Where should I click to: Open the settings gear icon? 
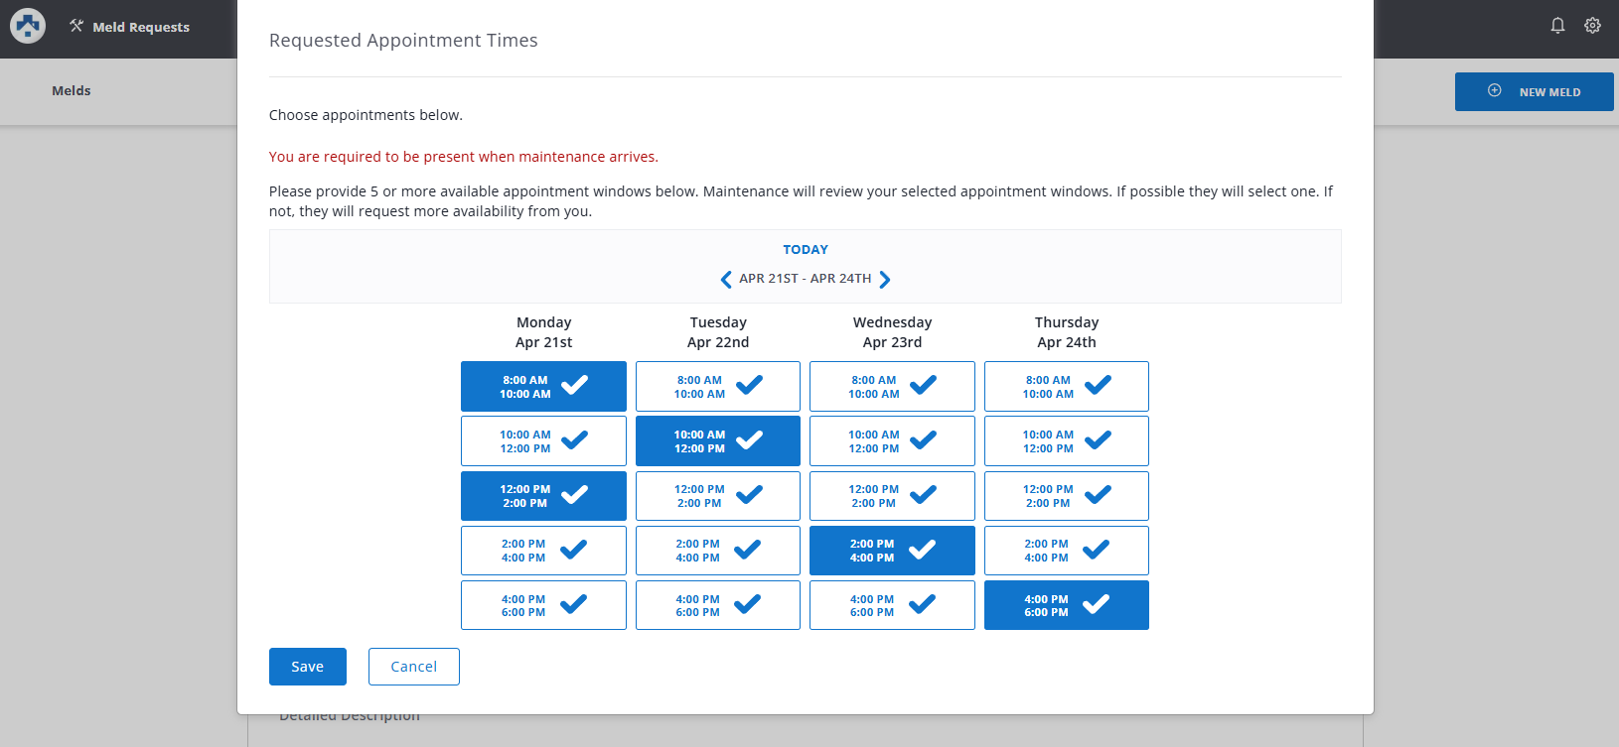pos(1592,26)
